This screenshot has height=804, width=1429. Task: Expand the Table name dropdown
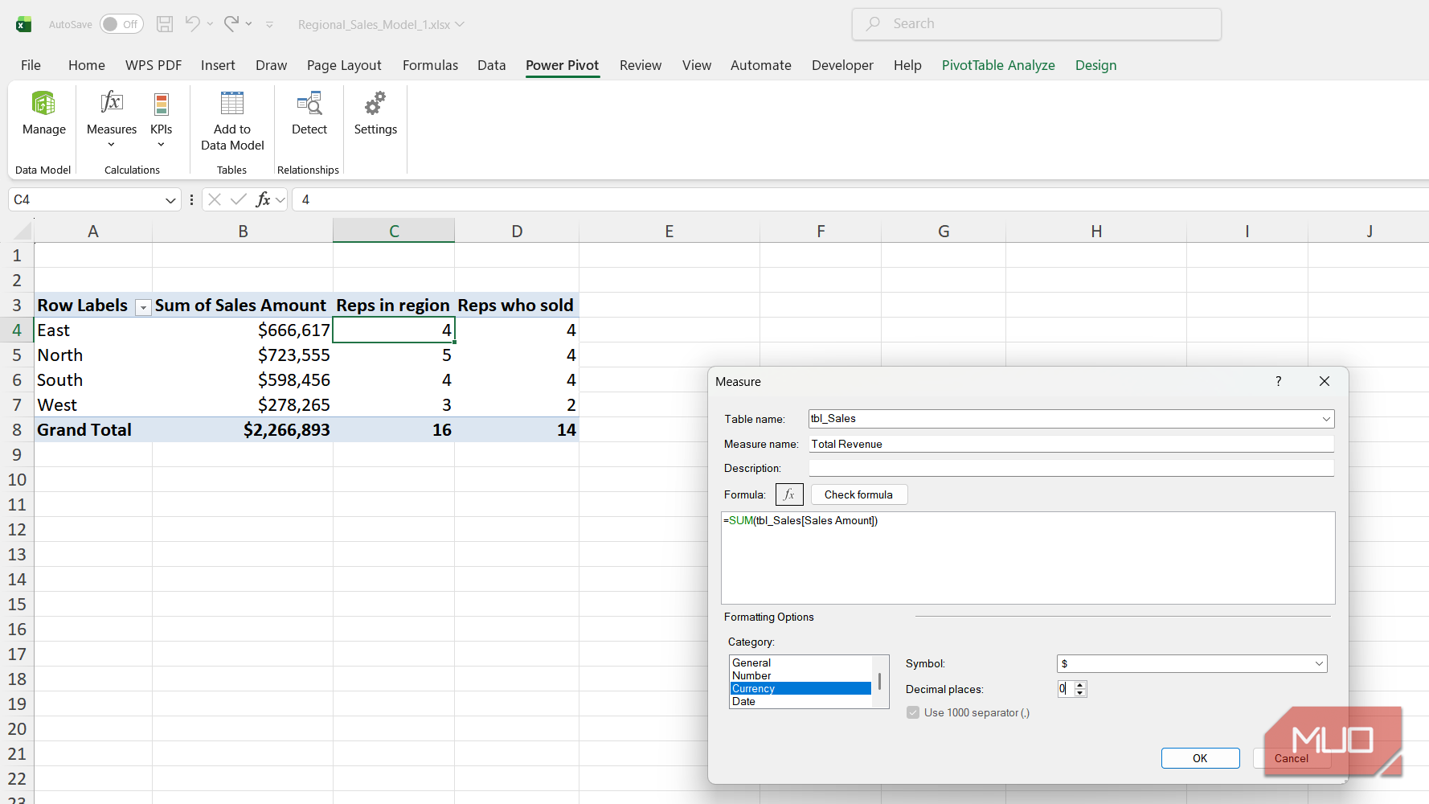click(x=1325, y=419)
